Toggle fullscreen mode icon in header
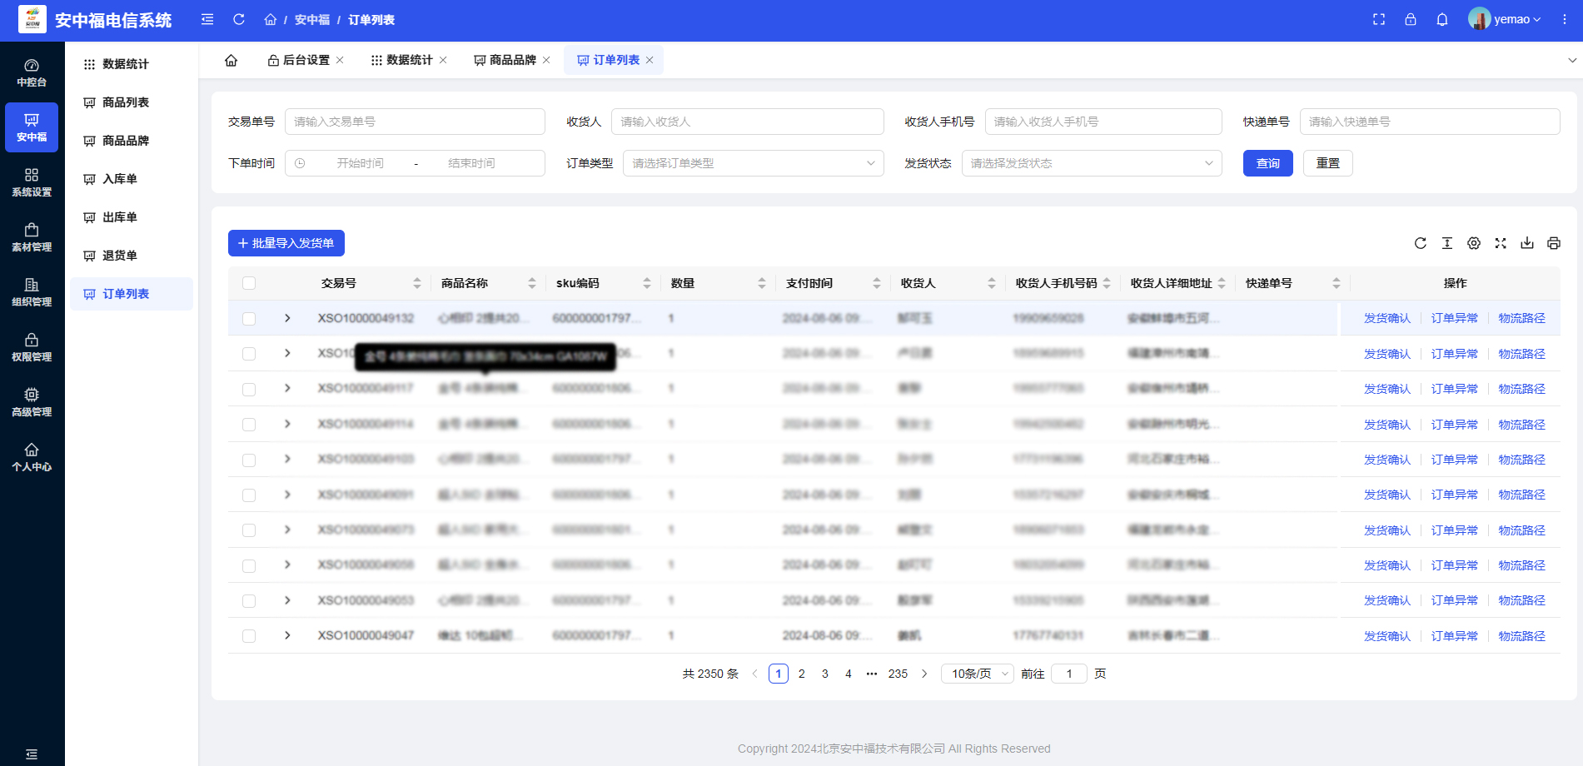 1379,19
